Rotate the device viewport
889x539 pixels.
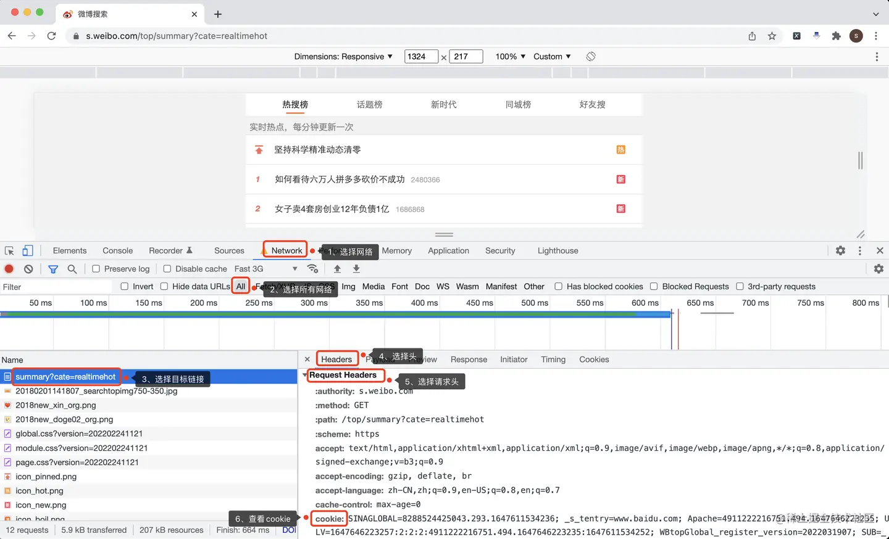[x=591, y=56]
